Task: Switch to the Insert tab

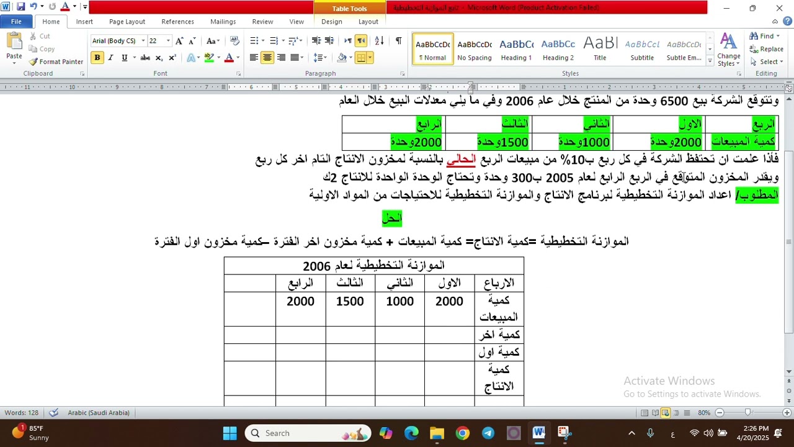Action: [x=84, y=21]
